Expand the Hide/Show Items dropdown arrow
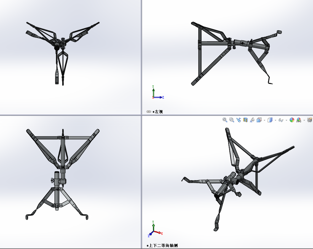 click(x=286, y=120)
